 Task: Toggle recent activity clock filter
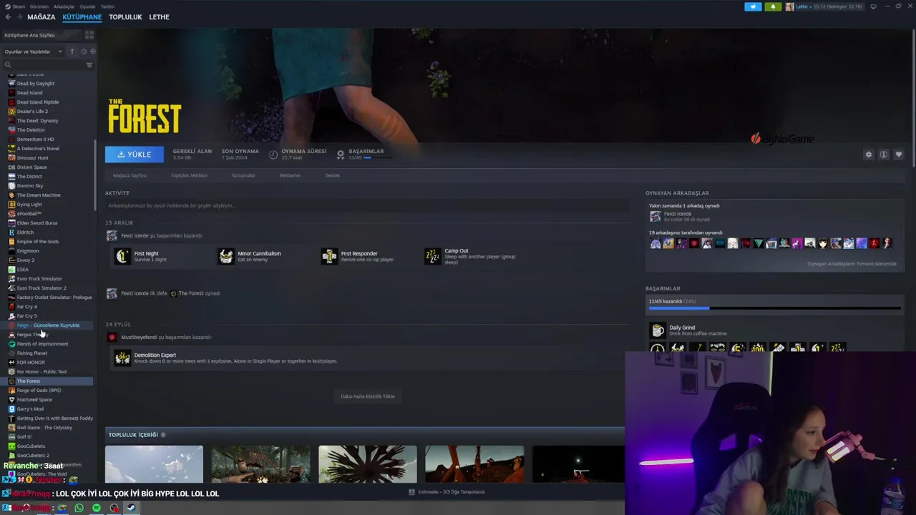(83, 51)
